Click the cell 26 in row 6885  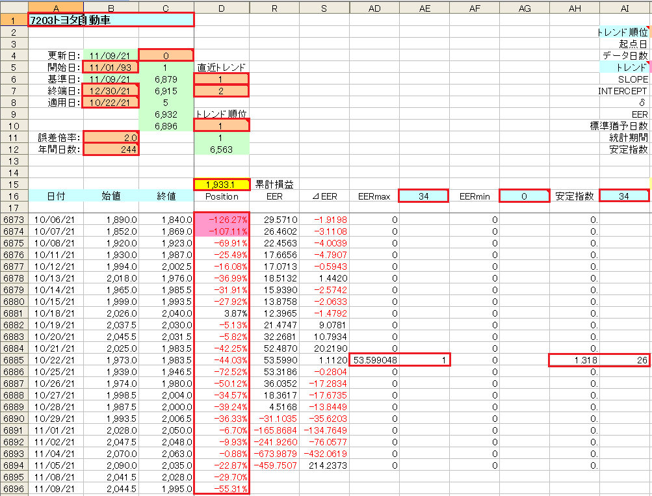(624, 360)
